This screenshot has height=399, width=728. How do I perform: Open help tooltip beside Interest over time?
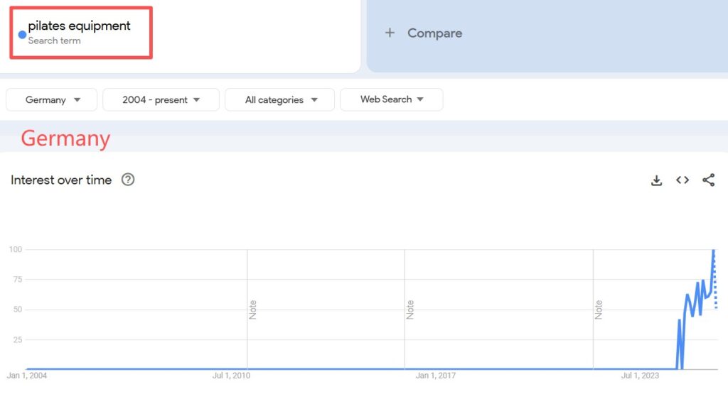pyautogui.click(x=128, y=180)
